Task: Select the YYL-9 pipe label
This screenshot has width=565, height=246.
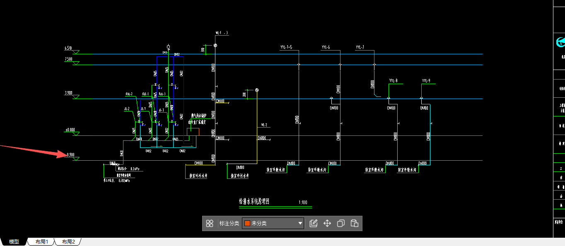Action: [426, 80]
